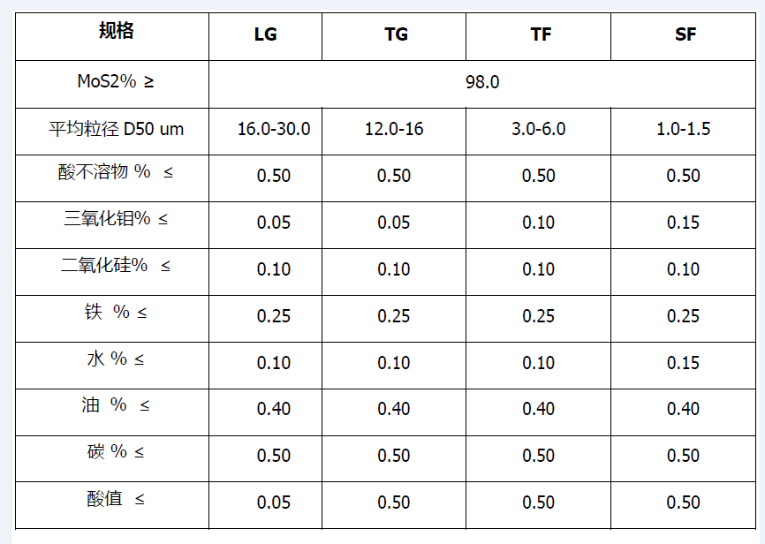Click the 酸值 row label
Image resolution: width=765 pixels, height=544 pixels.
click(x=116, y=499)
